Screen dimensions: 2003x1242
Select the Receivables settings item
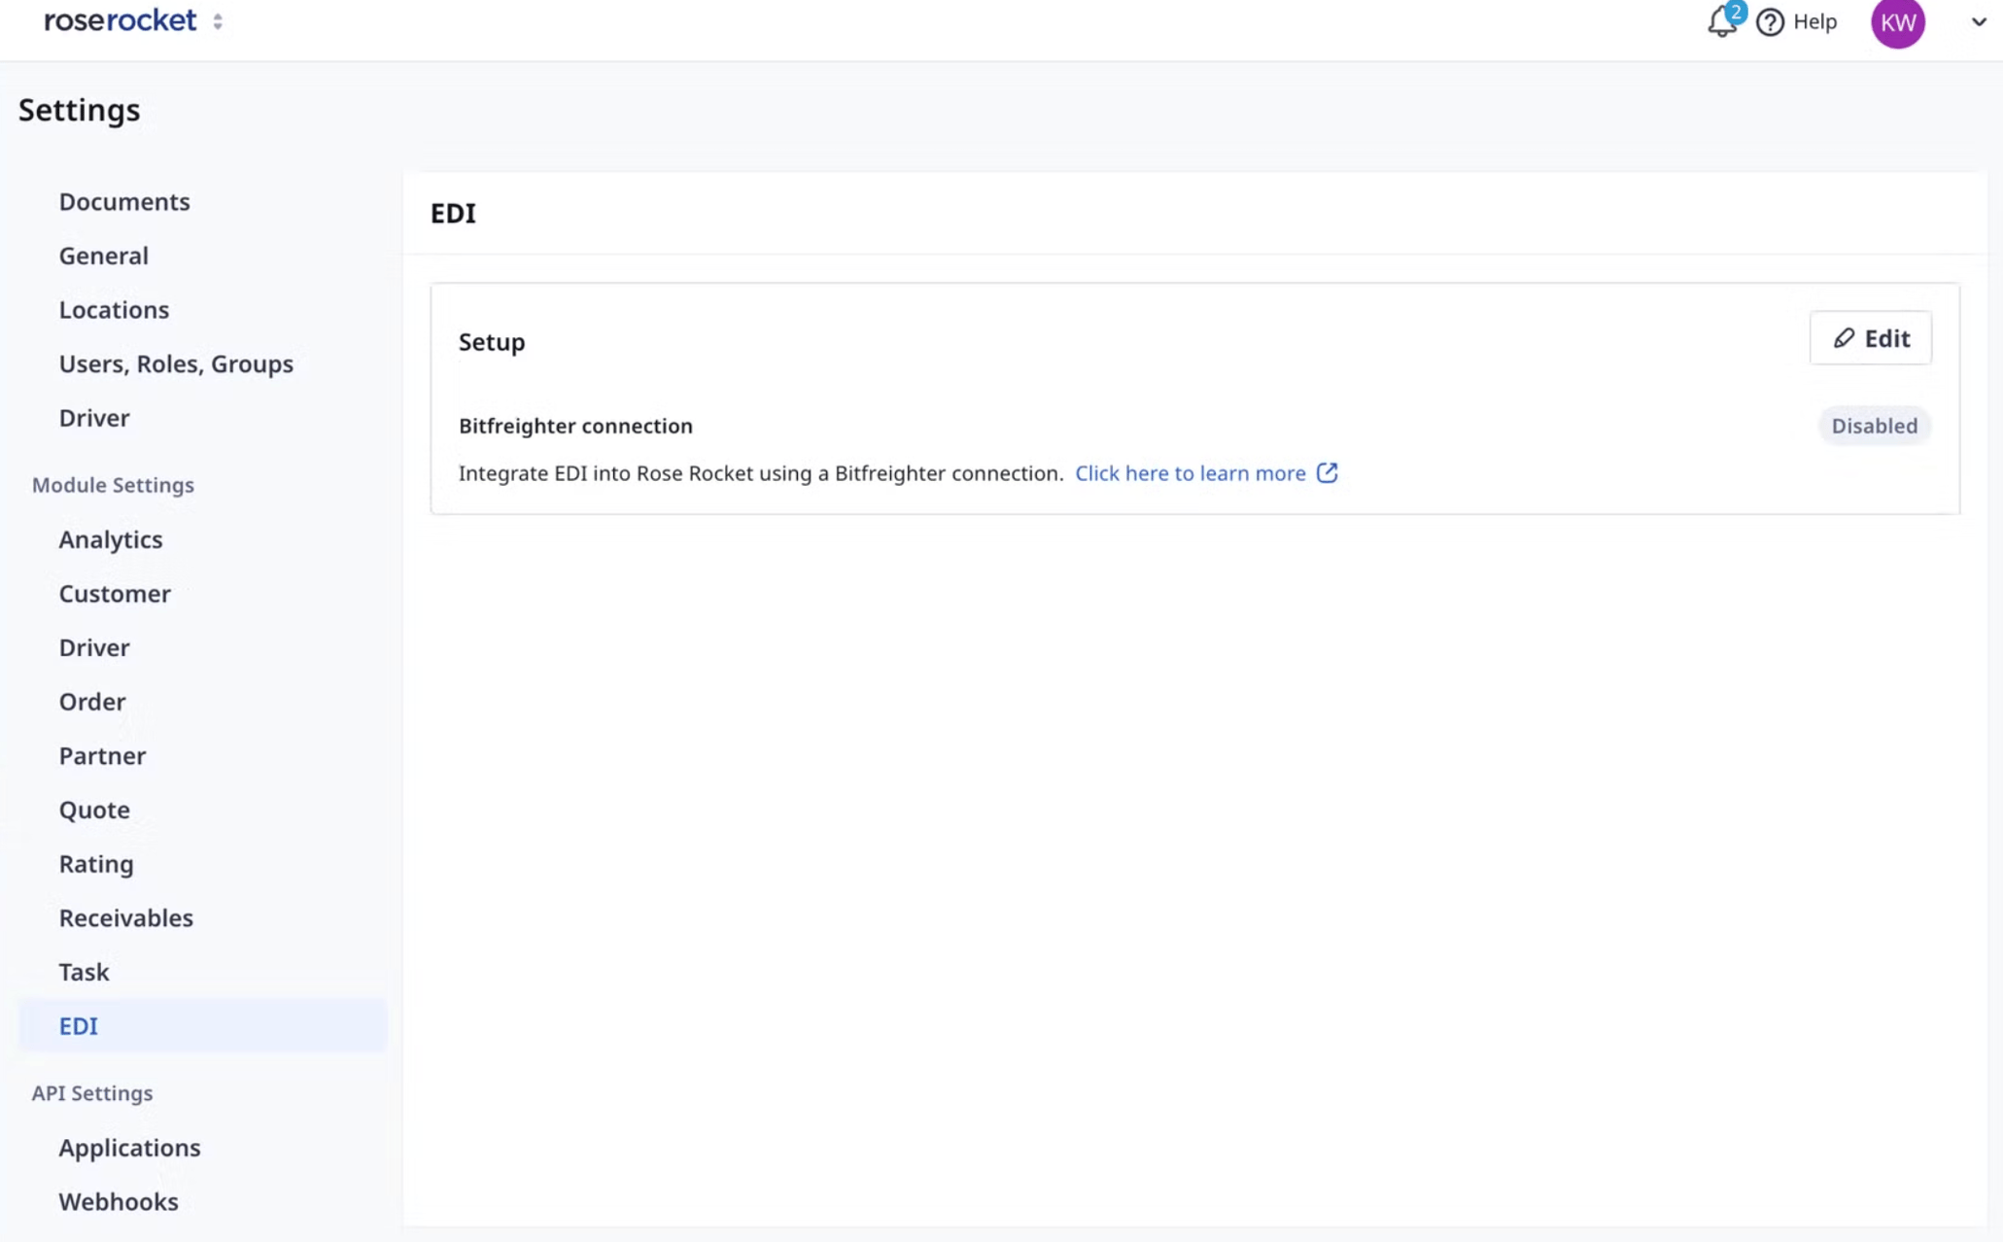pos(125,917)
